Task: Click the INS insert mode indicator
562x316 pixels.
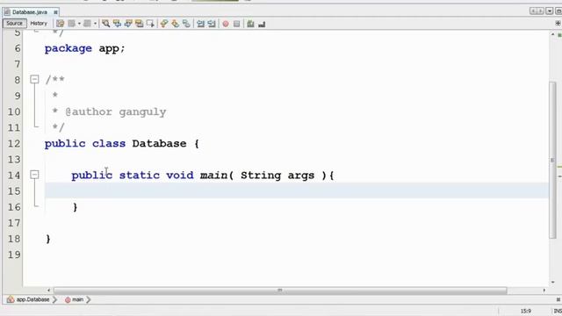Action: coord(558,311)
